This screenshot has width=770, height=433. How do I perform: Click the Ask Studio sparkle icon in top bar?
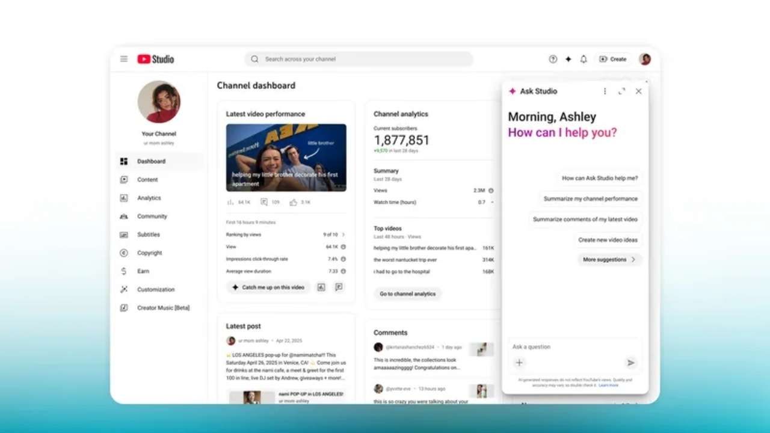point(568,59)
